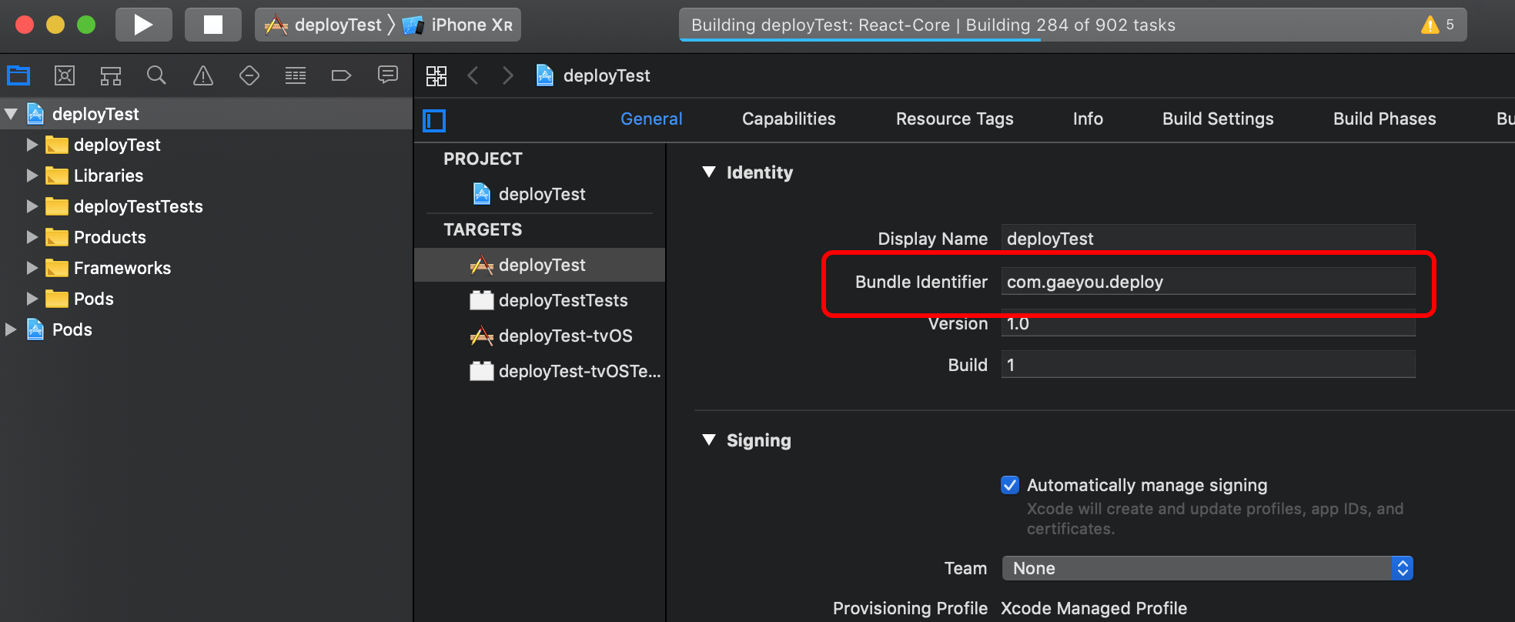Switch to the General tab
The width and height of the screenshot is (1515, 622).
point(651,119)
